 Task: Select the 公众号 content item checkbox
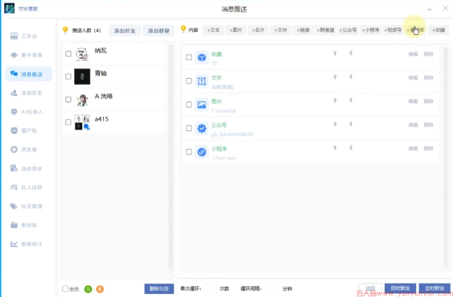click(189, 129)
